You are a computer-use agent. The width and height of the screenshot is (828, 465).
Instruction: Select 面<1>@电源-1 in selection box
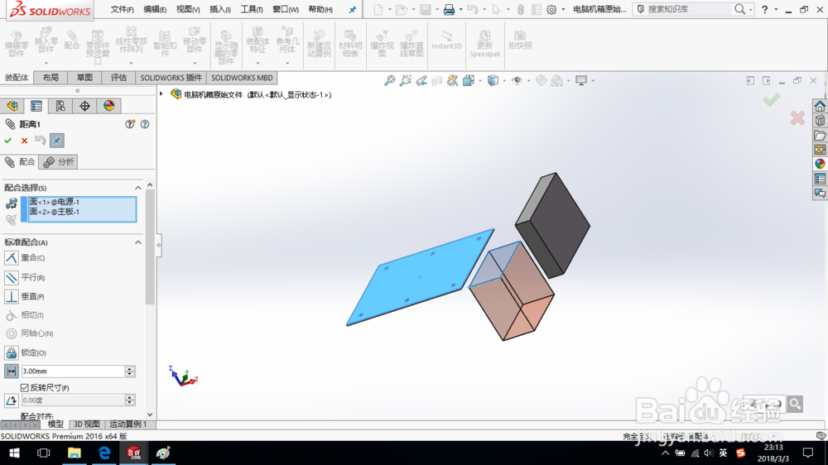point(55,202)
